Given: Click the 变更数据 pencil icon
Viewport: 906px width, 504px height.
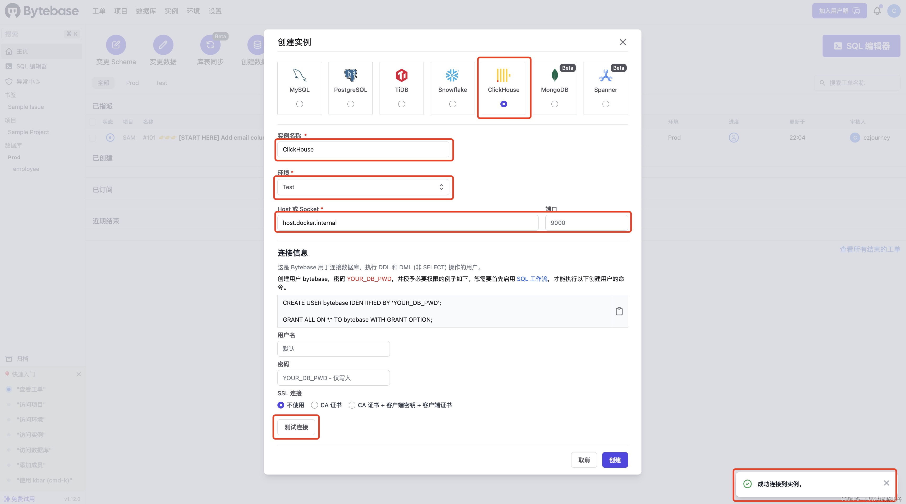Looking at the screenshot, I should pos(163,45).
